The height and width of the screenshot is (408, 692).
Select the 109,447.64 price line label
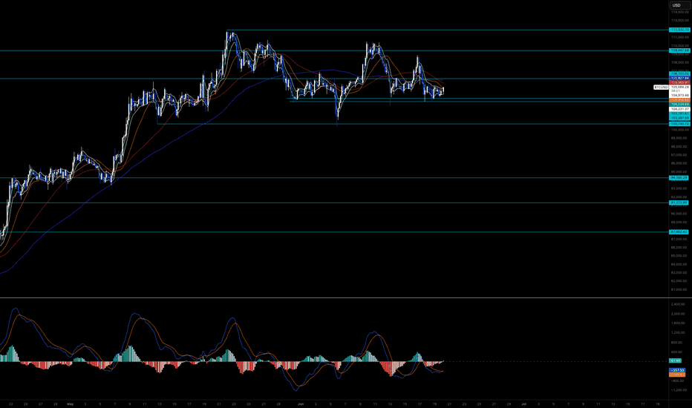coord(679,50)
